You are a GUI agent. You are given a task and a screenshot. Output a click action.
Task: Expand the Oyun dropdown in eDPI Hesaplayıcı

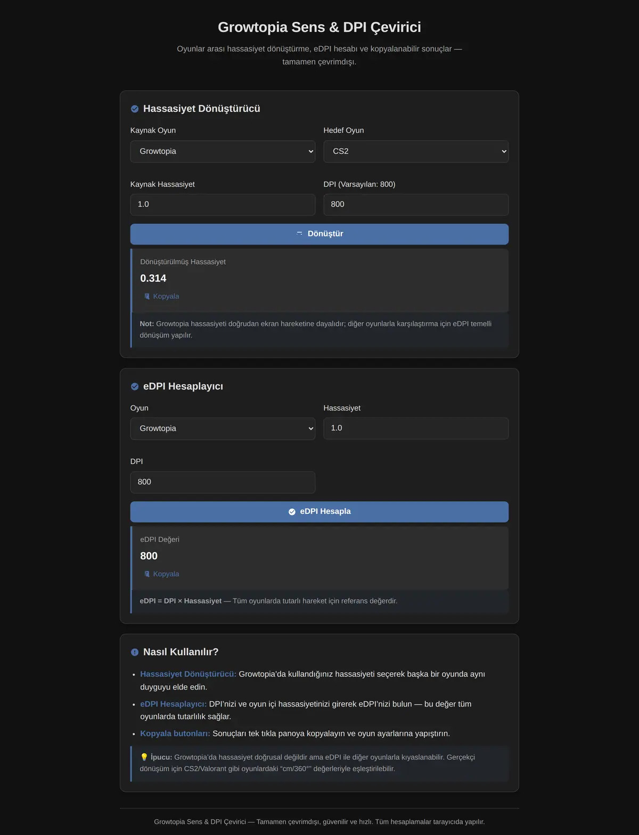(223, 429)
